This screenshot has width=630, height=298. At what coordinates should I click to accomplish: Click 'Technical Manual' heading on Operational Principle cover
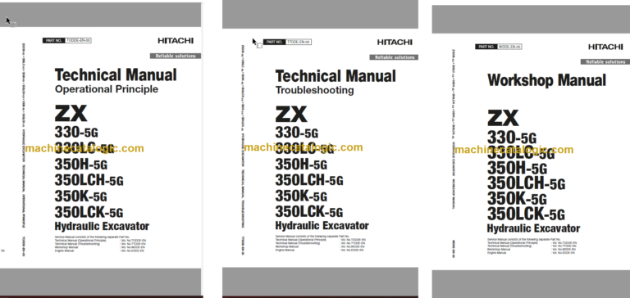pyautogui.click(x=116, y=75)
